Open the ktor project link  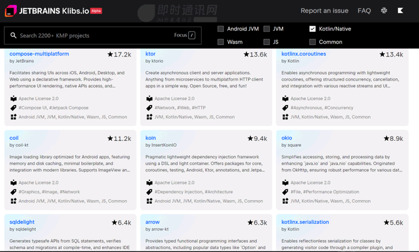[150, 54]
